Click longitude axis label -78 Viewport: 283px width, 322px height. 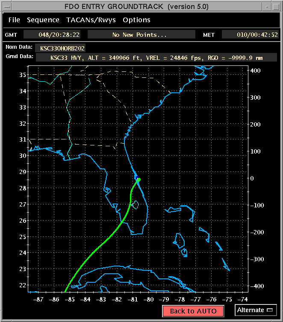tap(180, 299)
